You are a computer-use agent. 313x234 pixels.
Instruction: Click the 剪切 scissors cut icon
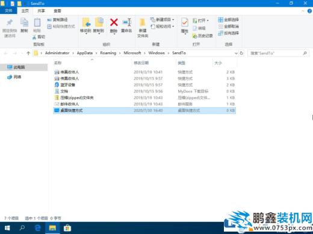[34, 37]
